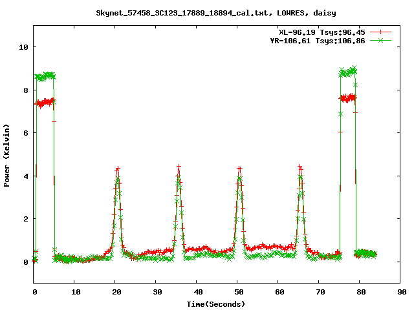
Task: Click the fourth source peak near 65 seconds
Action: [x=300, y=167]
